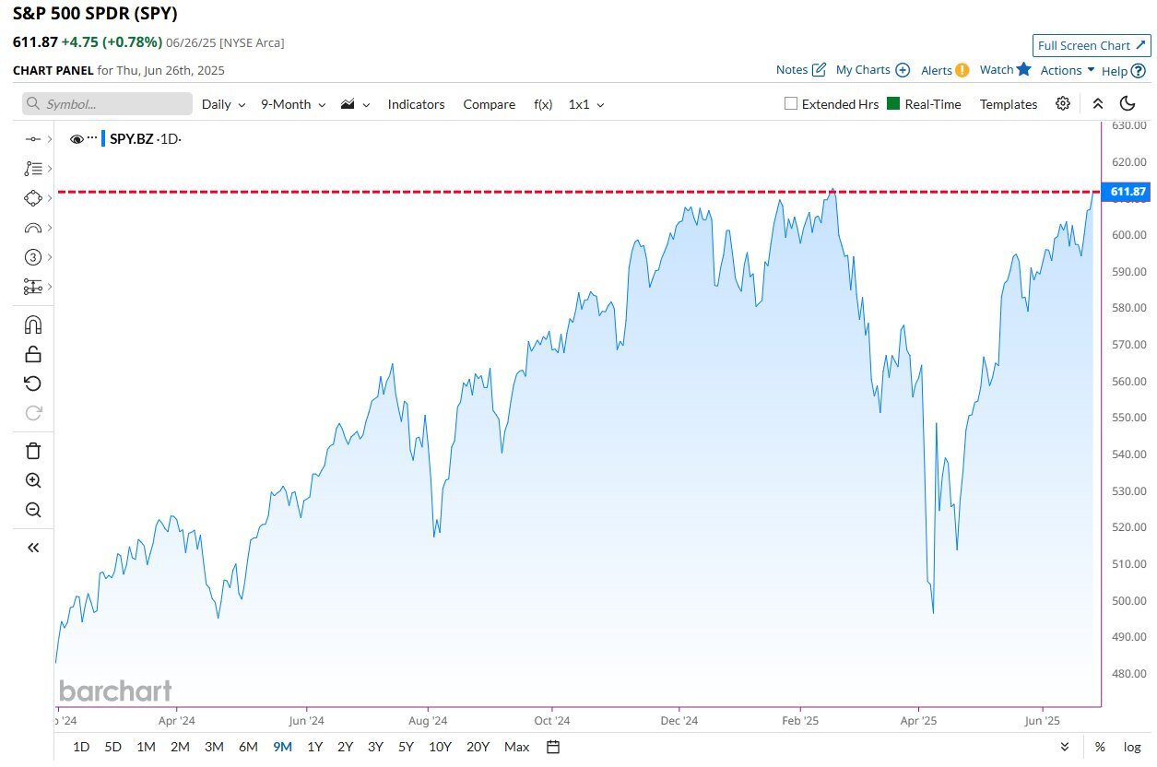The image size is (1157, 767).
Task: Open the Templates menu
Action: click(x=1009, y=104)
